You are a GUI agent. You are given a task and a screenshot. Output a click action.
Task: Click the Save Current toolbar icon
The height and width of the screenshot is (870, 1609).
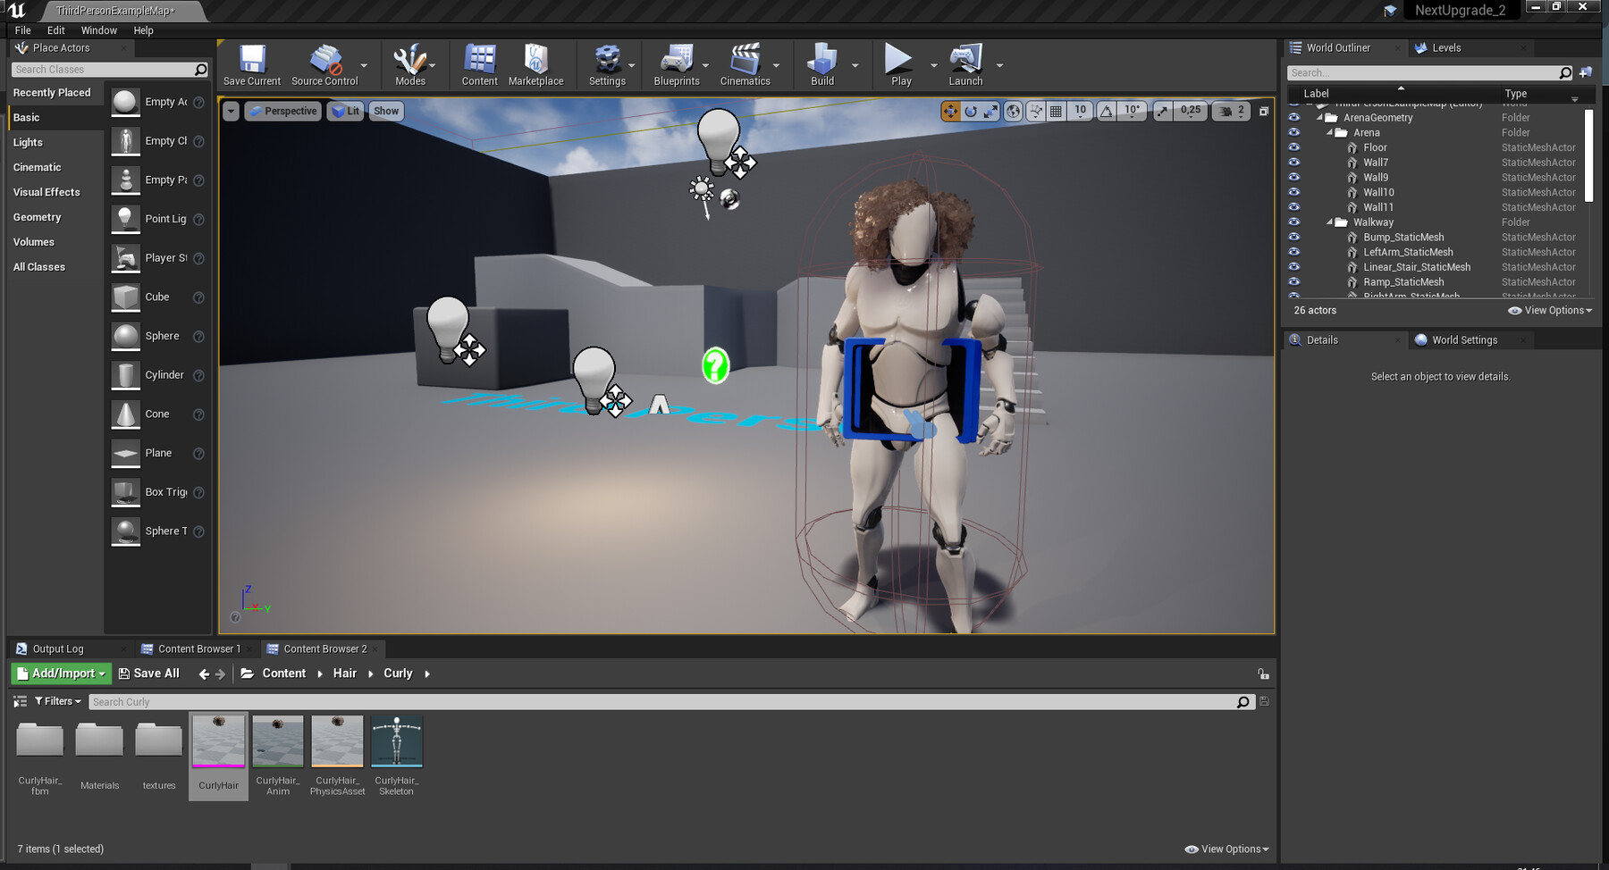click(252, 64)
